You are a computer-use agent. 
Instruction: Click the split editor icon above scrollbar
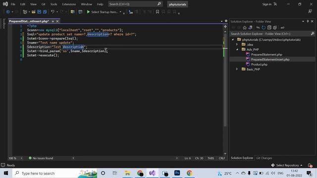(225, 26)
